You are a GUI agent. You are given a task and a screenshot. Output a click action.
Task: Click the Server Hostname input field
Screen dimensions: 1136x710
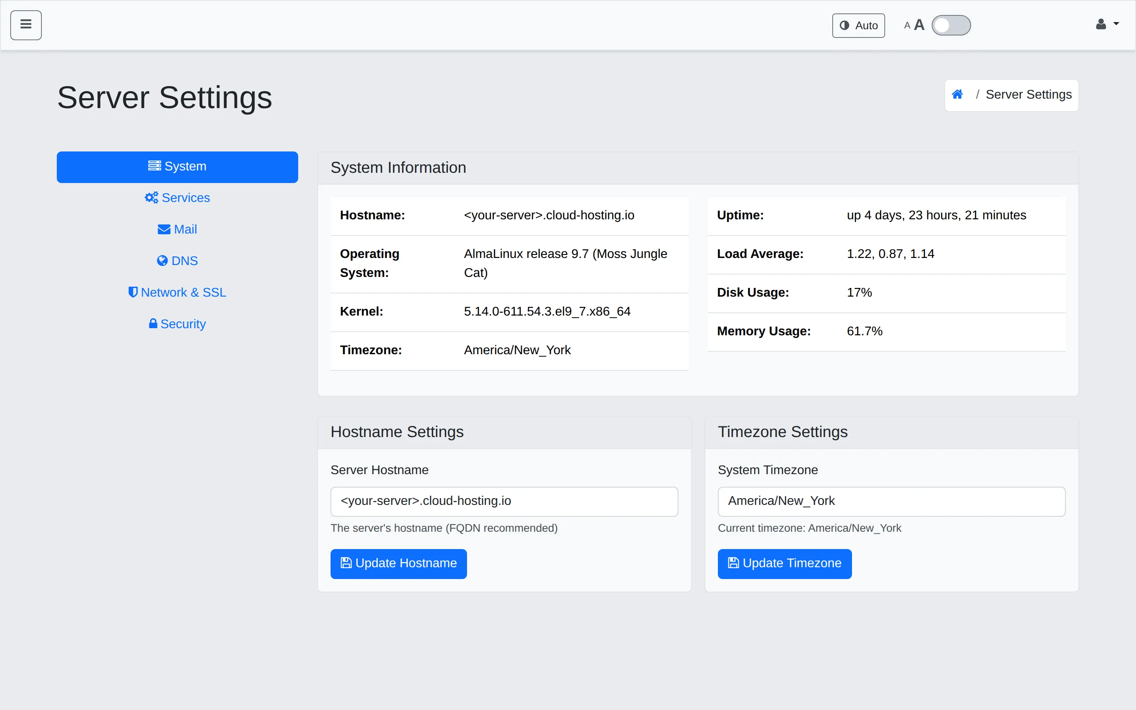(504, 501)
